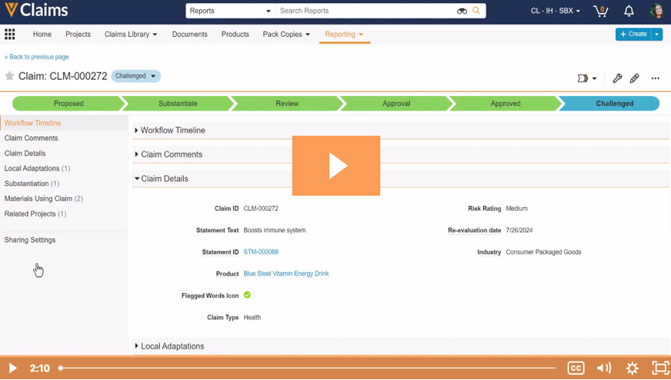Viewport: 671px width, 380px height.
Task: Click the Create button
Action: point(633,34)
